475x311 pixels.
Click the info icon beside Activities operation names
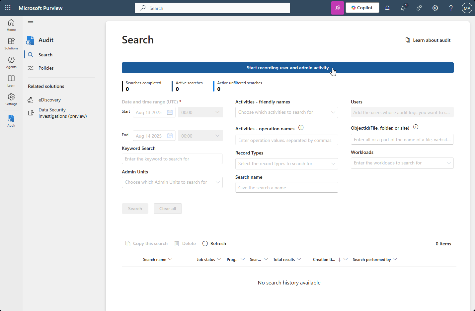(x=301, y=127)
